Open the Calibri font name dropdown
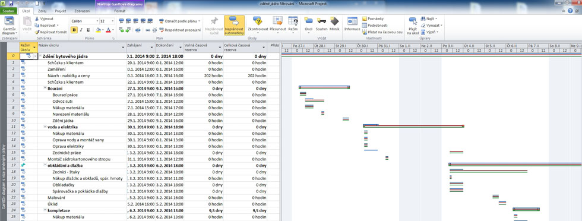Viewport: 582px width, 221px height. 97,21
